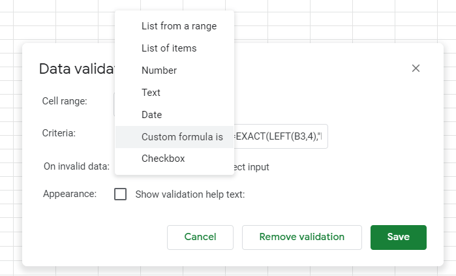
Task: Enable 'Show validation help text' checkbox
Action: (x=121, y=194)
